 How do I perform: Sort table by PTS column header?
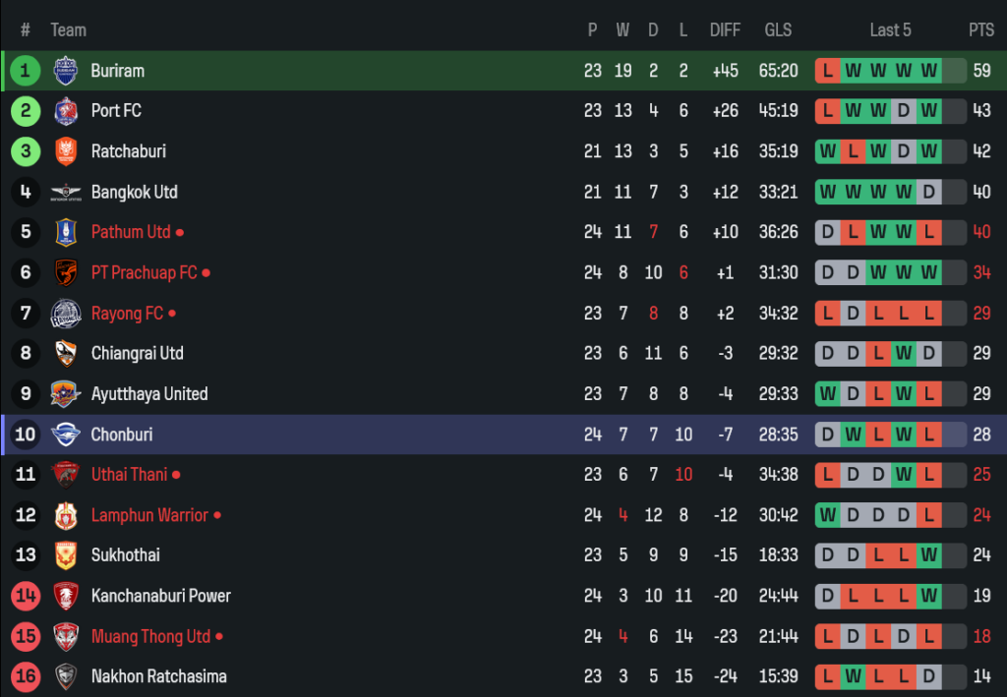(x=980, y=30)
